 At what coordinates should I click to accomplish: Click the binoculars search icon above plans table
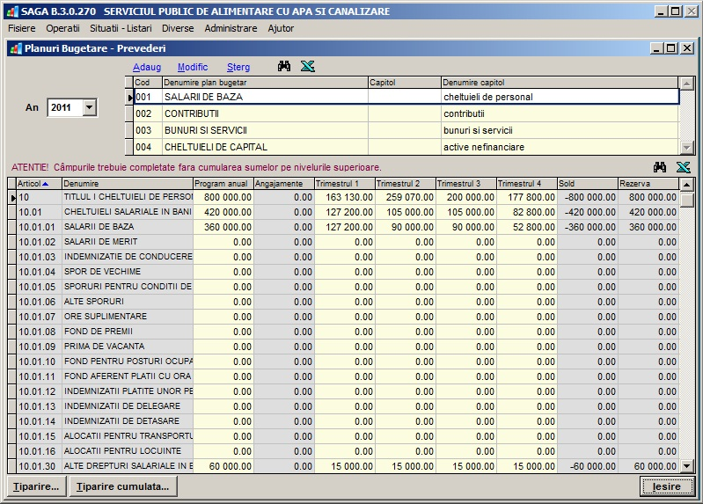(x=284, y=67)
